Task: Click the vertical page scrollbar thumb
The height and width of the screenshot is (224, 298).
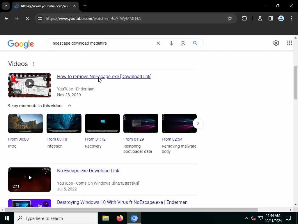Action: pos(295,82)
